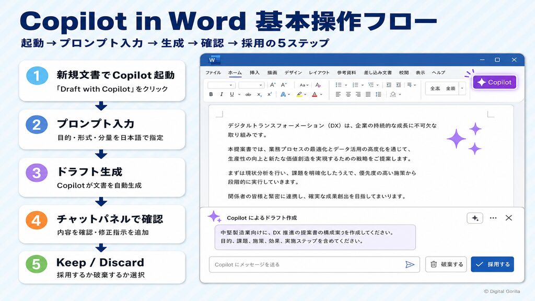Click the sparkle button in Copilot panel header
The height and width of the screenshot is (301, 535).
(x=474, y=218)
